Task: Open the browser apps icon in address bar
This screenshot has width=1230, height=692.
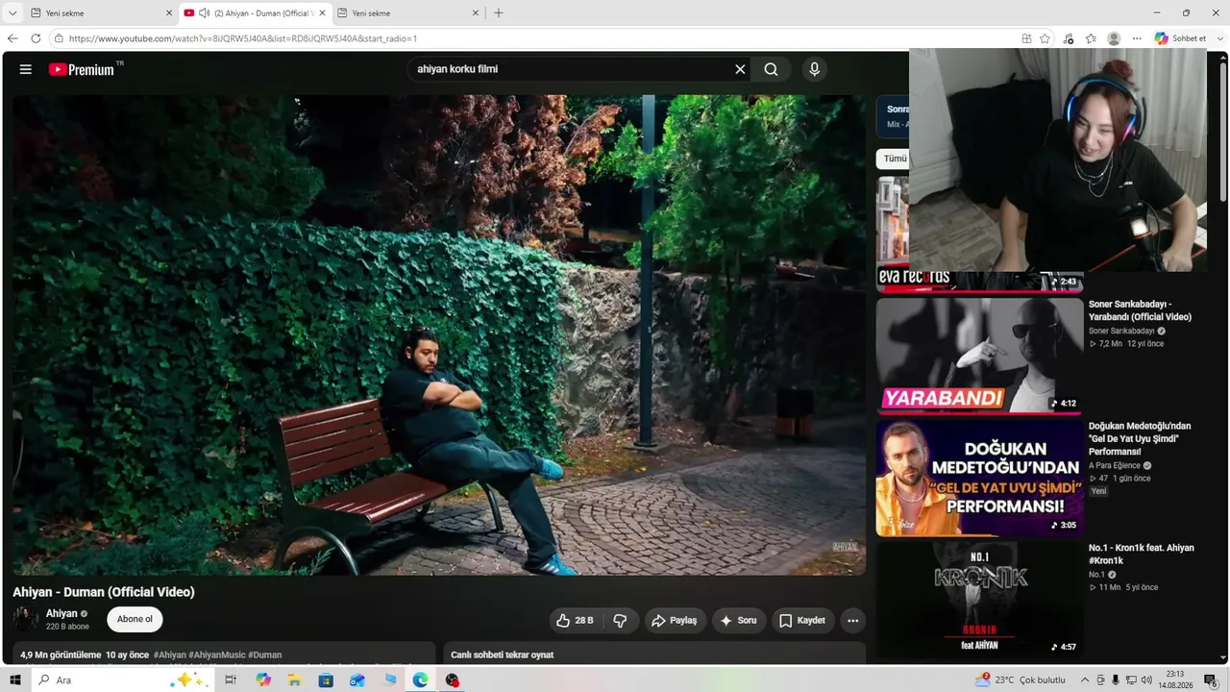Action: [1026, 38]
